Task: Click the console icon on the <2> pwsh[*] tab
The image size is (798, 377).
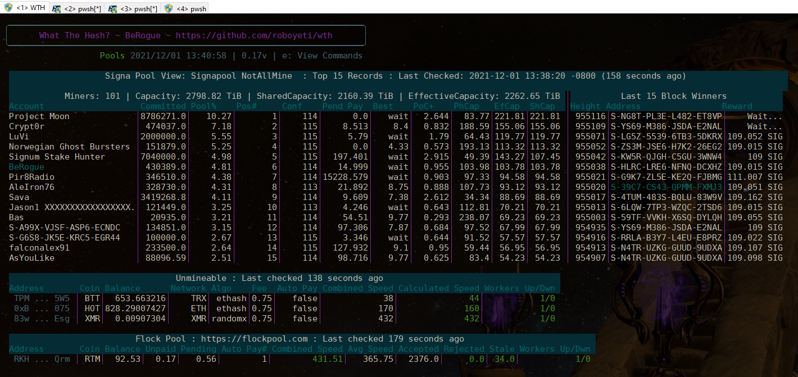Action: 56,8
